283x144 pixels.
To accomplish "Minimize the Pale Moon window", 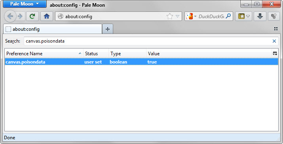I will [246, 4].
